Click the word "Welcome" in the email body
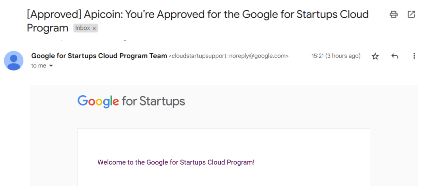The image size is (424, 186). 111,163
